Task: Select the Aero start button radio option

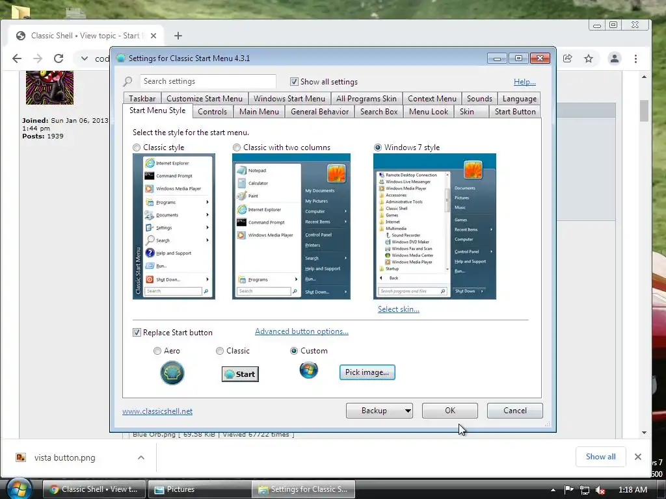Action: (157, 350)
